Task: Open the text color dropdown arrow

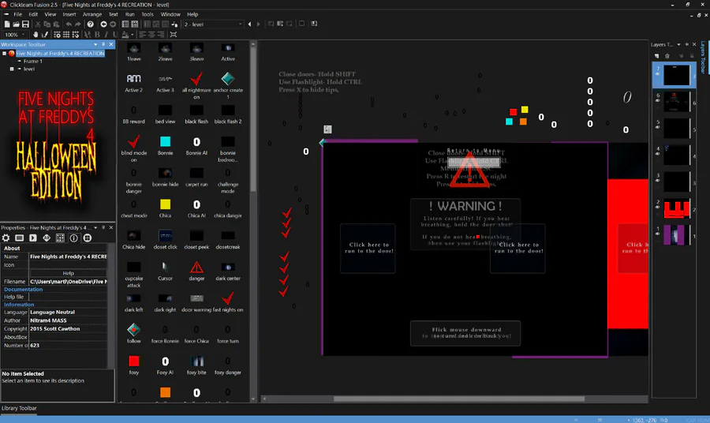Action: pyautogui.click(x=133, y=35)
